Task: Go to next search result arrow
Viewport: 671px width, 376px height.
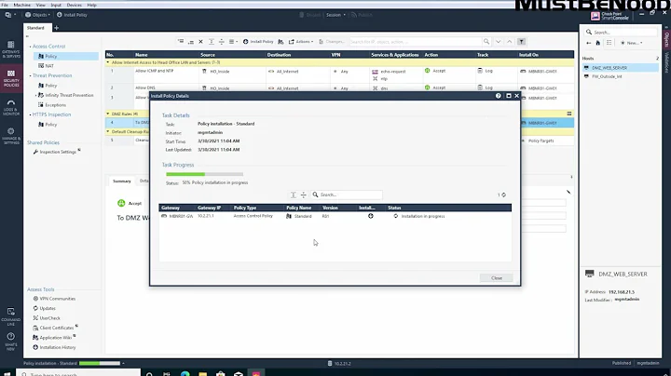Action: [498, 42]
